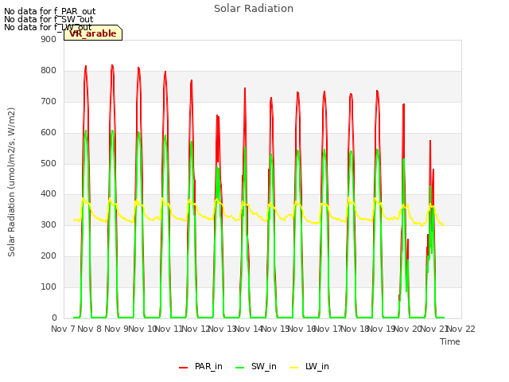Click the 'No data for f_PAR_out' message
509x382 pixels.
49,11
